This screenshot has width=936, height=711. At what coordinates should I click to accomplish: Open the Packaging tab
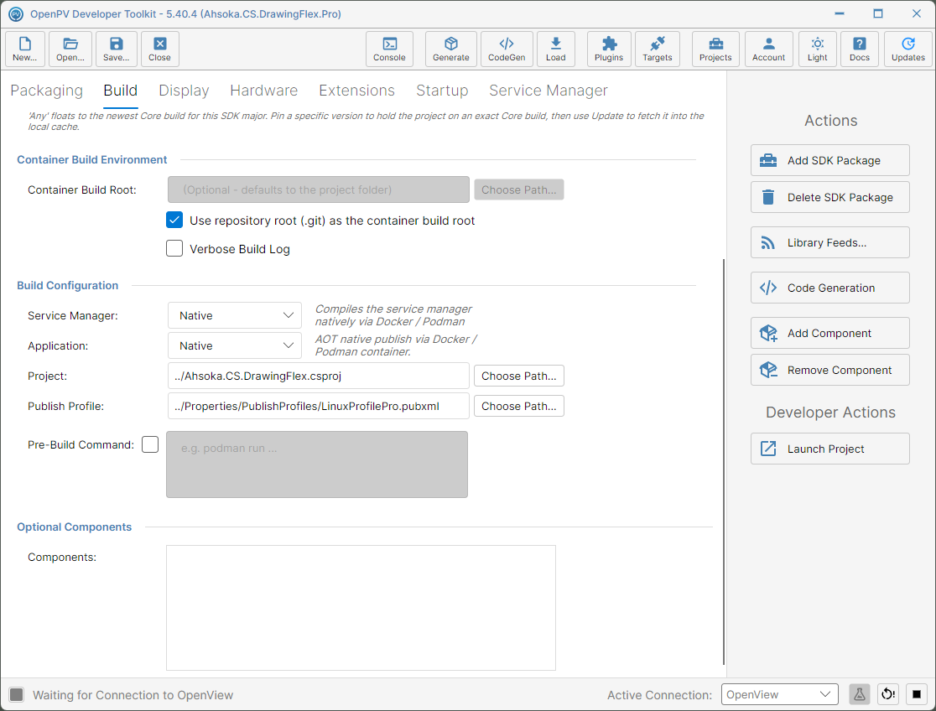tap(47, 91)
